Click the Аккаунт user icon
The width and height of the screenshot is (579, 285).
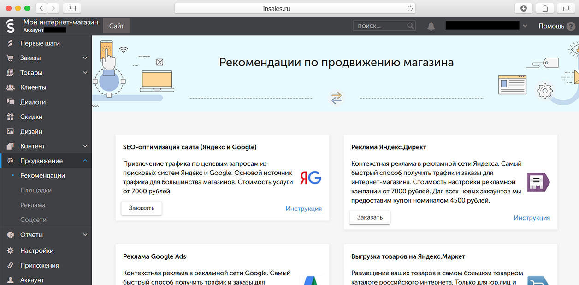point(10,280)
